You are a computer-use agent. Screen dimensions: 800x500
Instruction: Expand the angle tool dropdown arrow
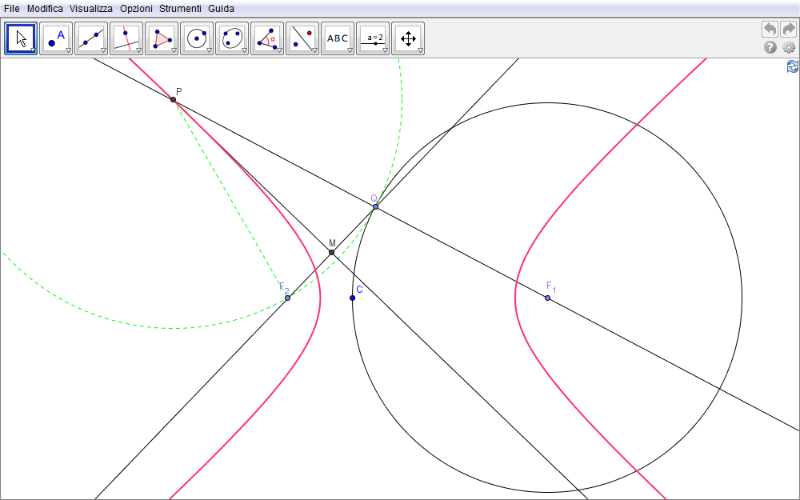coord(279,50)
